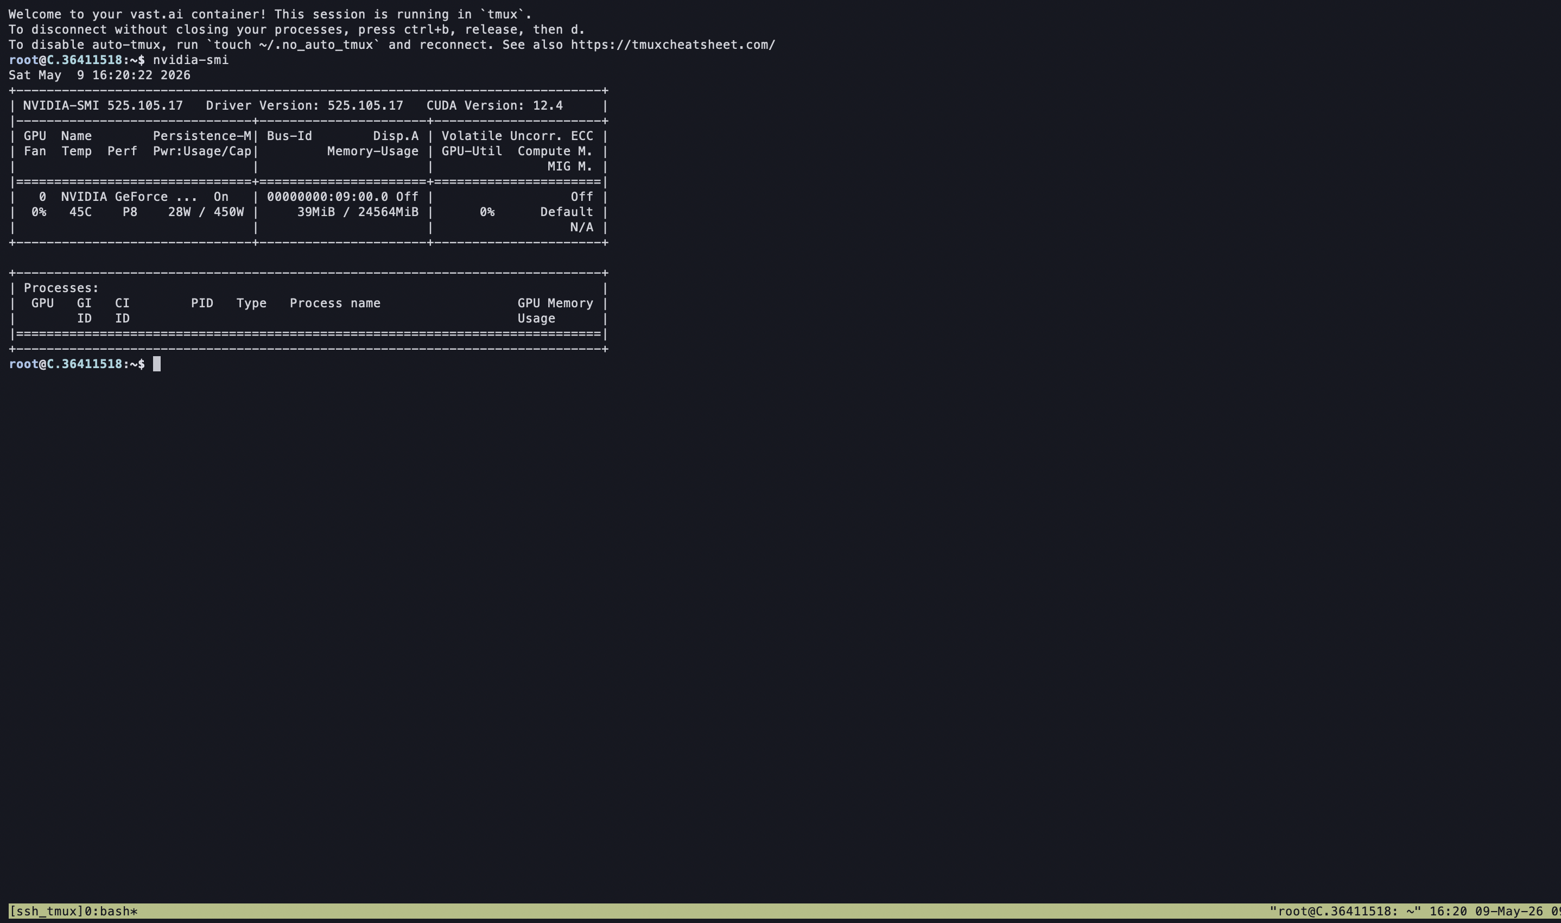Click the 'Welcome to your vast.ai container!' line
The image size is (1561, 923).
pos(137,14)
